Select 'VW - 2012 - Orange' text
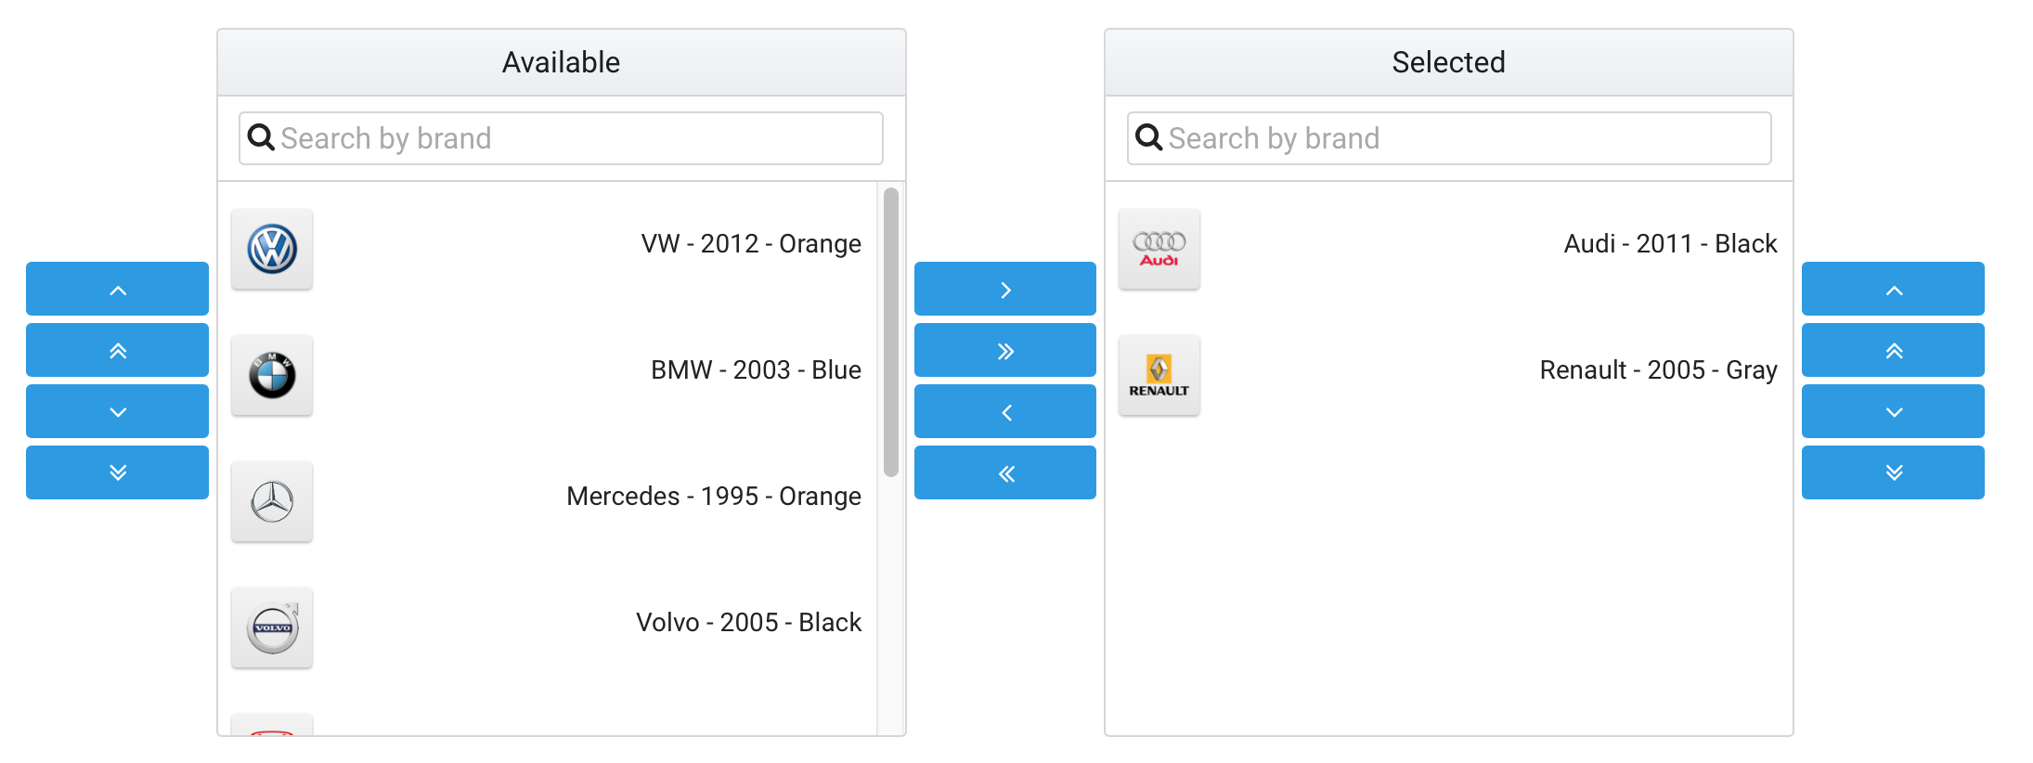The image size is (2033, 763). point(751,243)
